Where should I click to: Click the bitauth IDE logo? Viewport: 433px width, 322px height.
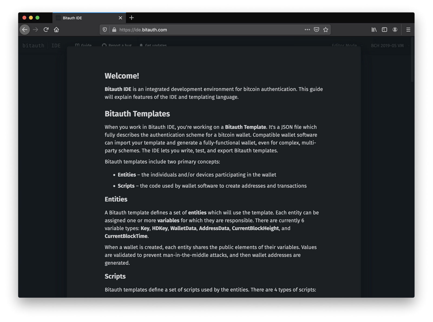click(x=41, y=45)
